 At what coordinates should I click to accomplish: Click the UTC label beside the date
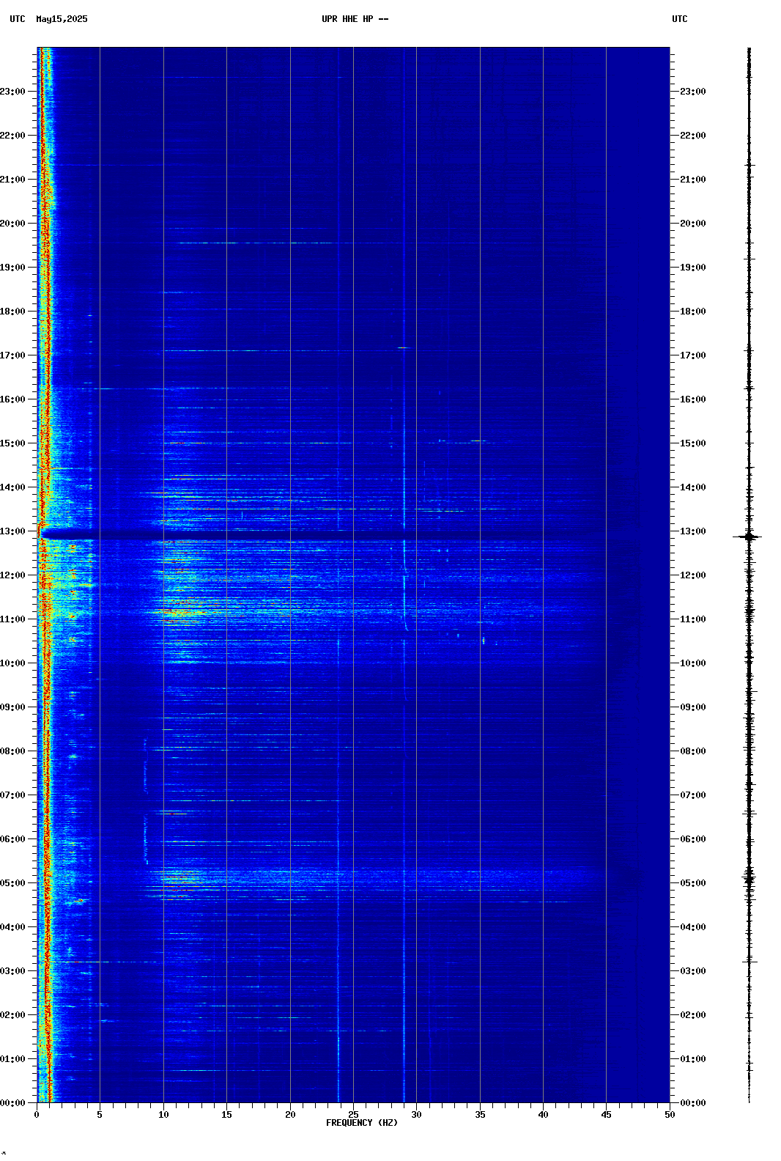tap(18, 19)
